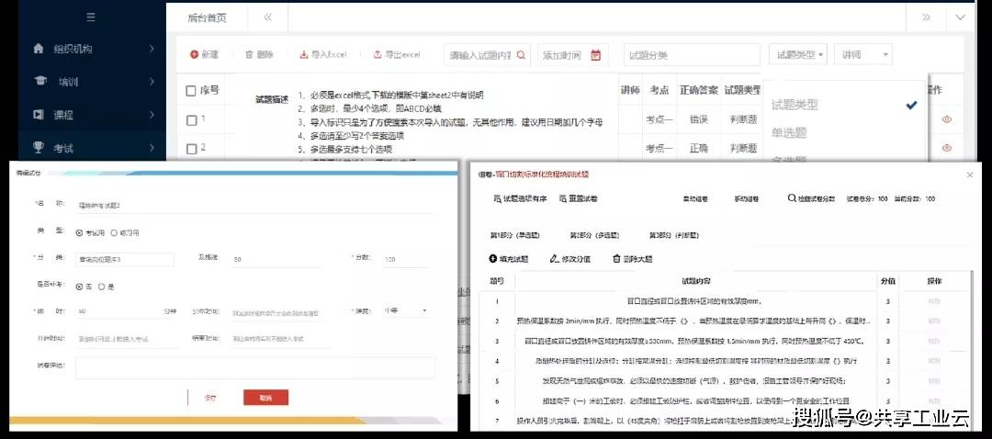Click the double left arrow tab scroller

(x=267, y=17)
